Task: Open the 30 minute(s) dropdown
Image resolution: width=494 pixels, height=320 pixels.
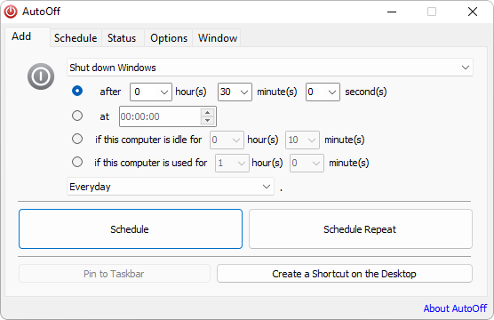Action: pyautogui.click(x=235, y=92)
